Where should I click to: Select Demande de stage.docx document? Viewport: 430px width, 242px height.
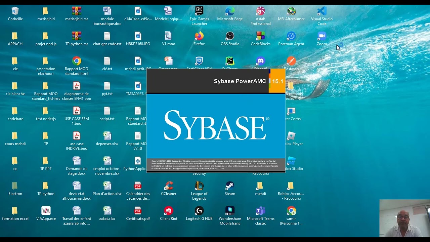77,166
